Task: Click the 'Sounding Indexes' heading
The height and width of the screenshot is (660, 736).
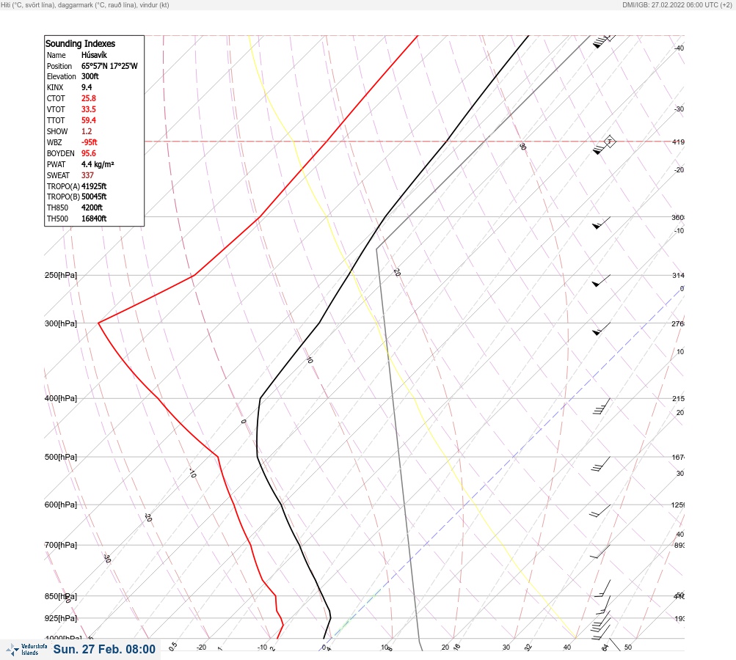Action: 80,43
